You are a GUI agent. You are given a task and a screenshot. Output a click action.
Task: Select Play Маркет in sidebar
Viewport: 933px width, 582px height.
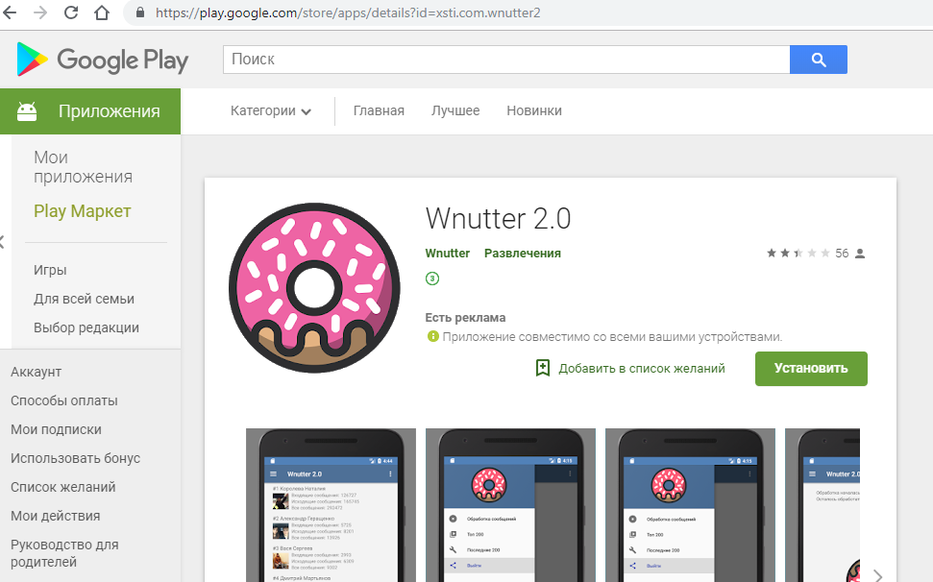(x=82, y=211)
